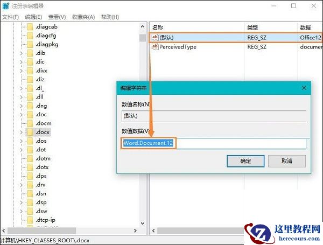Select the .dtcp-ip tree item
323x245 pixels.
[x=45, y=220]
